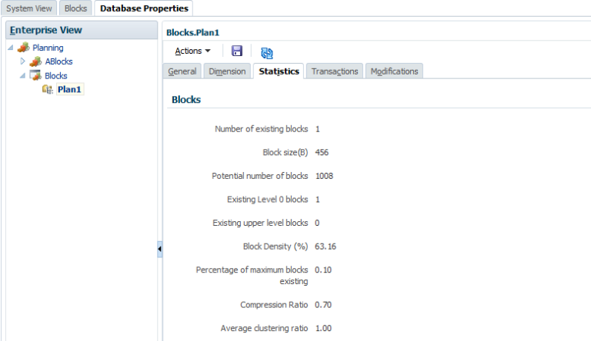Click 'Block Density (%)' label
Image resolution: width=591 pixels, height=341 pixels.
[275, 247]
